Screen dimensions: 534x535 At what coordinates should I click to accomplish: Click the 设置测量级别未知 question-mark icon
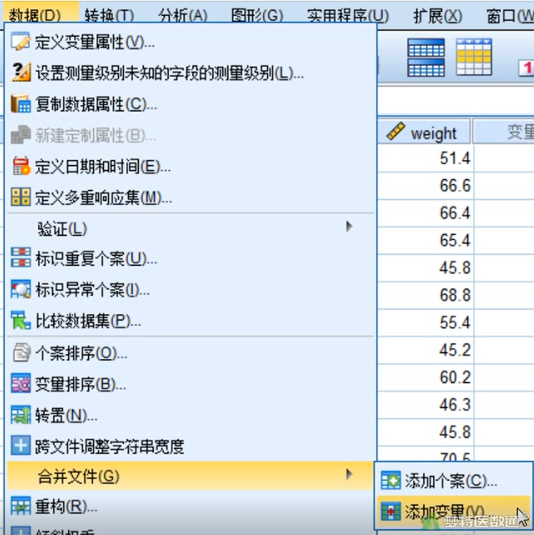pyautogui.click(x=21, y=72)
